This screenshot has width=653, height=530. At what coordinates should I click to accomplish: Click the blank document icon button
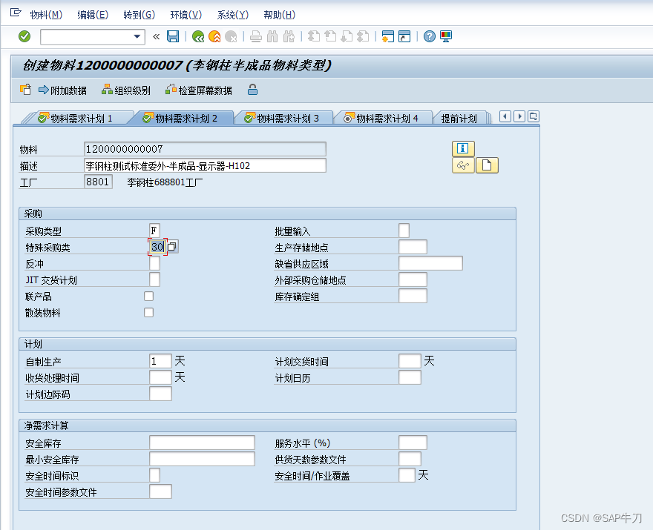(487, 165)
